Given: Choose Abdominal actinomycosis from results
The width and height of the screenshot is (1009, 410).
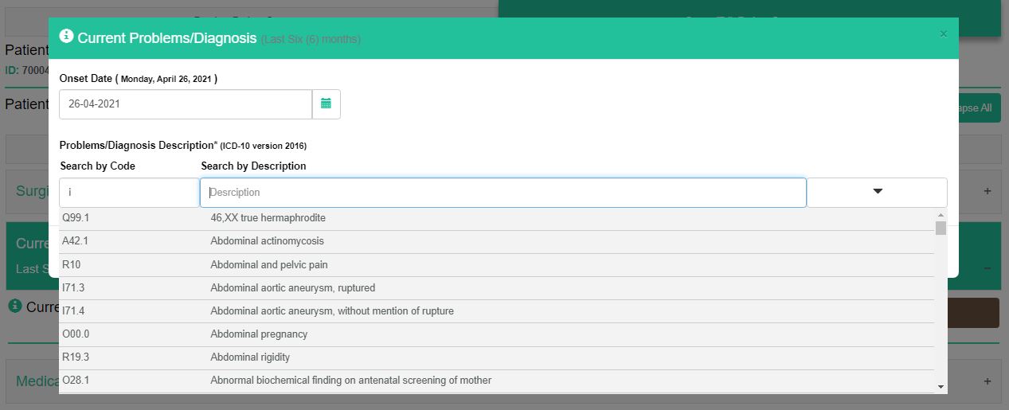Looking at the screenshot, I should click(267, 241).
